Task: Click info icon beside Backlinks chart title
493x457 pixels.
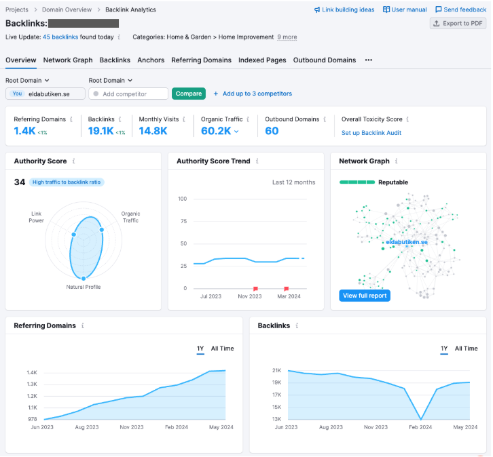Action: pyautogui.click(x=297, y=326)
